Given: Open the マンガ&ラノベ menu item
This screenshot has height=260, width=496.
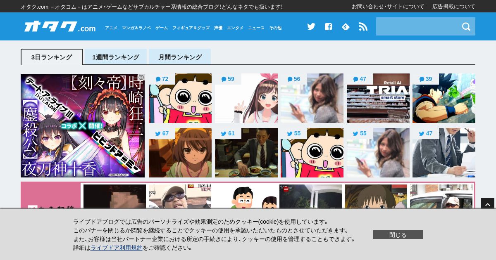Looking at the screenshot, I should [x=136, y=28].
